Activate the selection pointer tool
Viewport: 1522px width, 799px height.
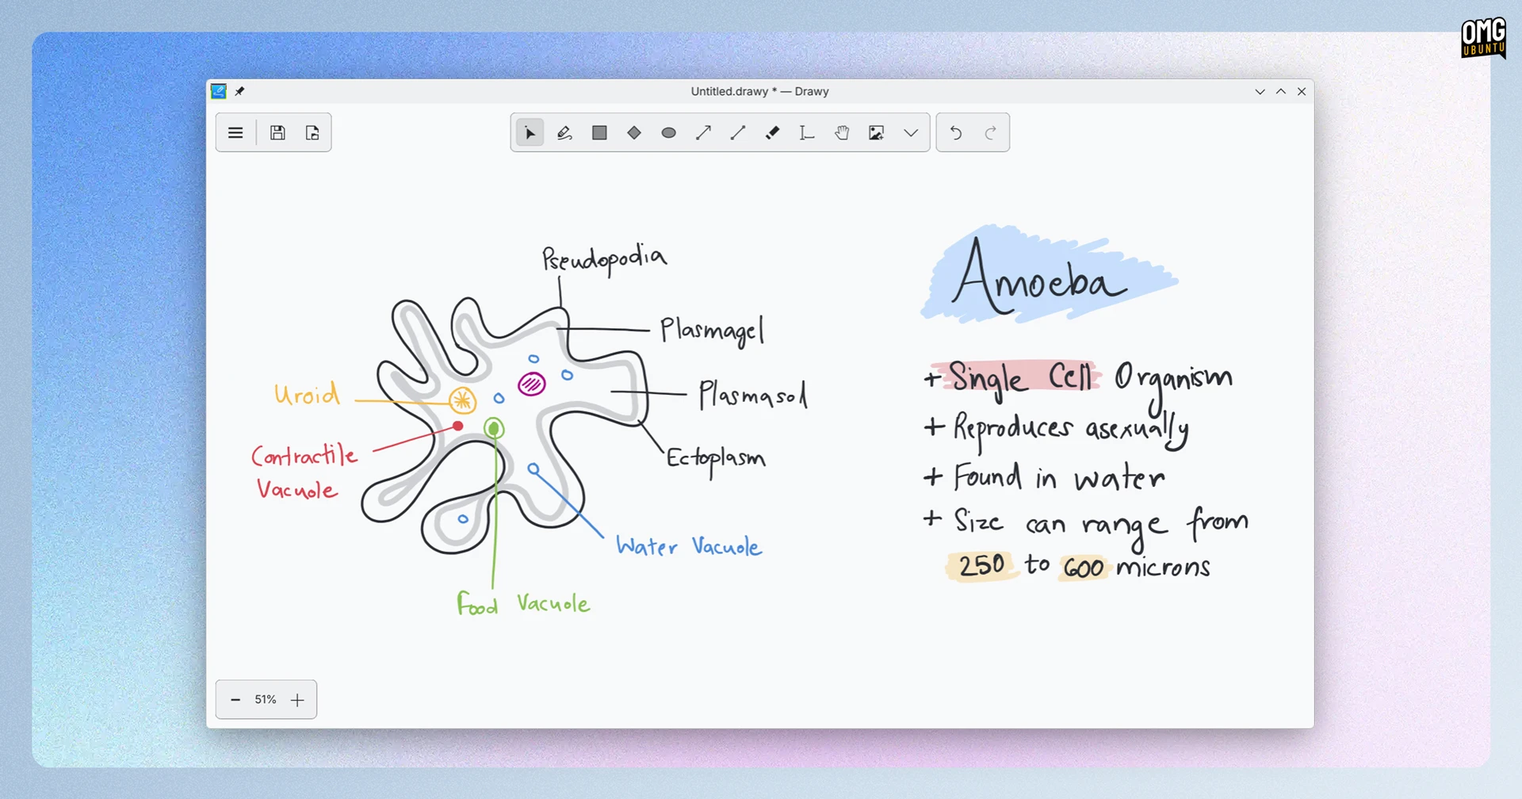[x=530, y=133]
